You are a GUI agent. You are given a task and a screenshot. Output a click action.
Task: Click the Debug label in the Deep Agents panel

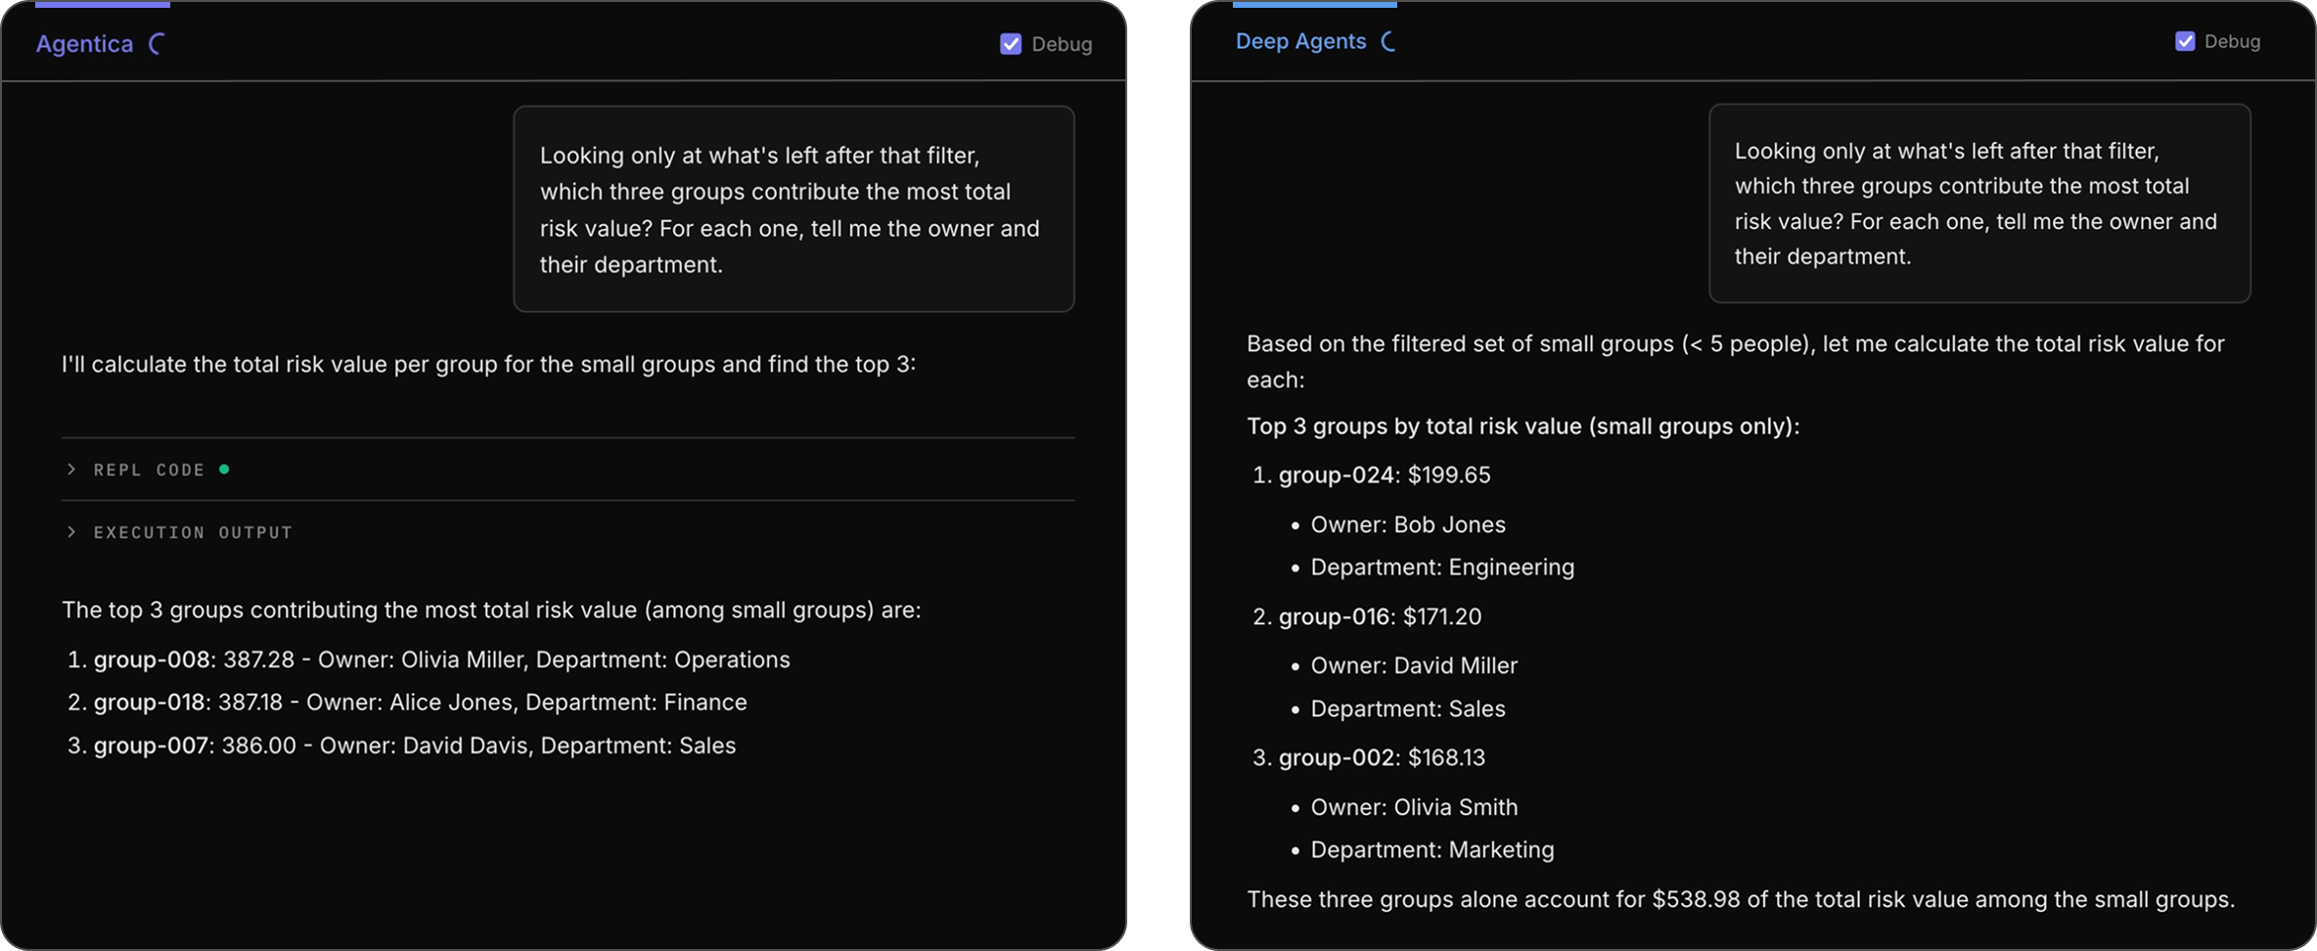click(2232, 41)
